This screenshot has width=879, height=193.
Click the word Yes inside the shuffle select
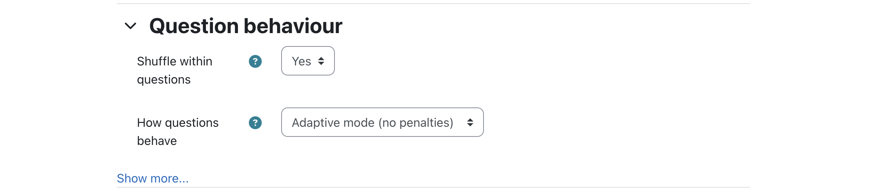coord(301,61)
